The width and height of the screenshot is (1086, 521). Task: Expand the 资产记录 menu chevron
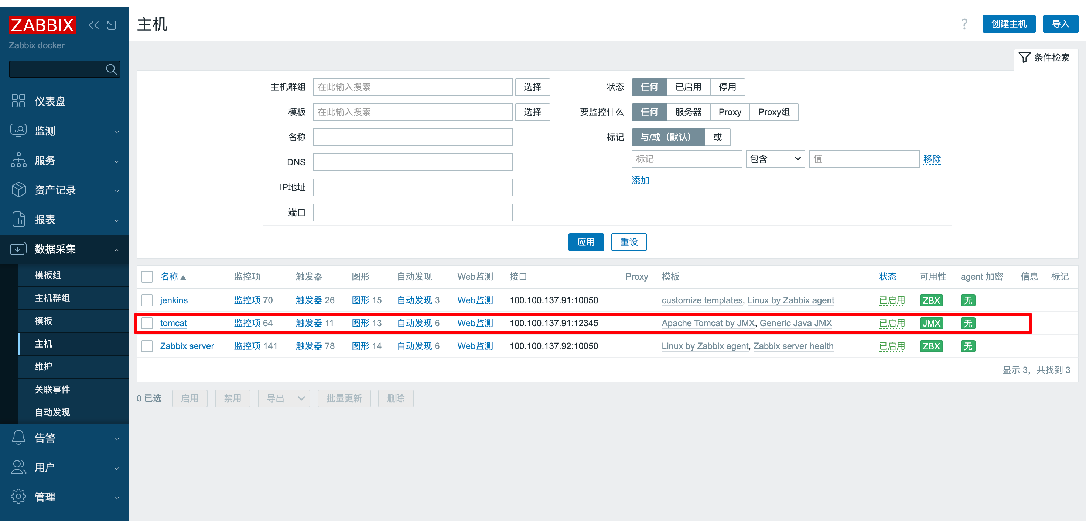116,190
